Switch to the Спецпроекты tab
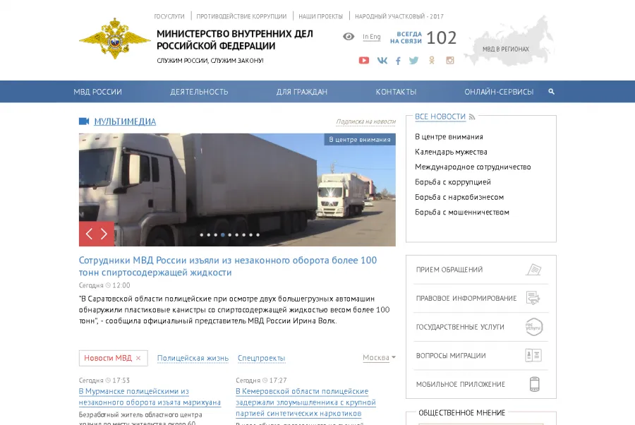The width and height of the screenshot is (635, 425). pos(261,358)
